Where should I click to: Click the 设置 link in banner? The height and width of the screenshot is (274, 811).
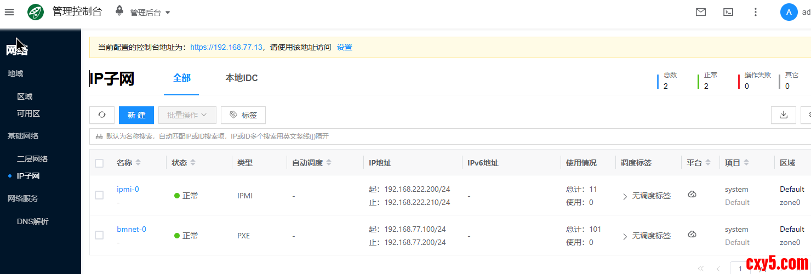(x=344, y=47)
